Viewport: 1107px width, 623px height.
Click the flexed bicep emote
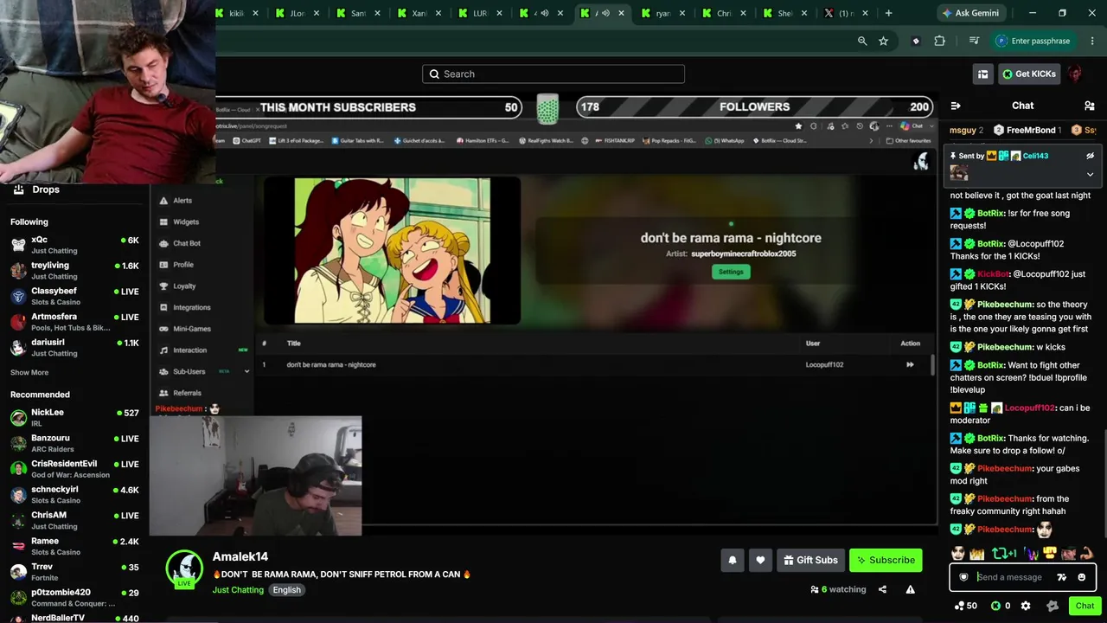(x=1087, y=554)
